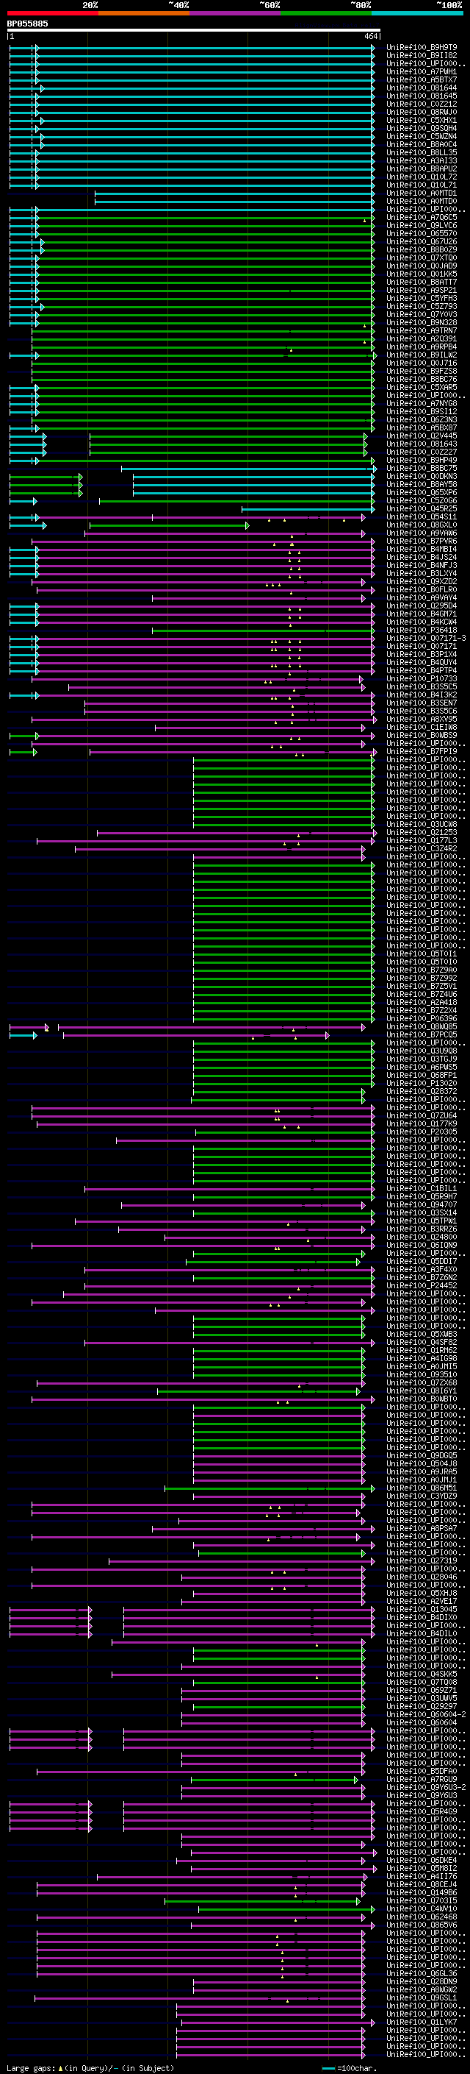Select hit UniRef100_B9II82

pos(422,56)
